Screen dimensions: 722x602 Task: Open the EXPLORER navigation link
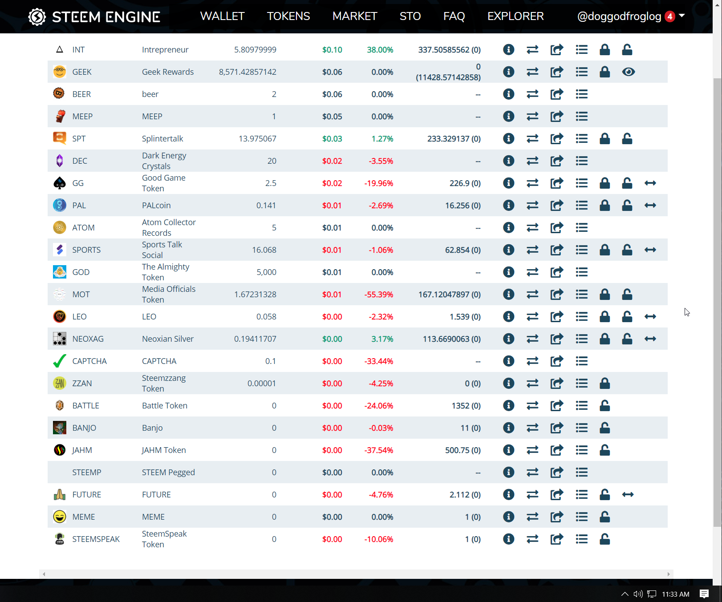515,16
